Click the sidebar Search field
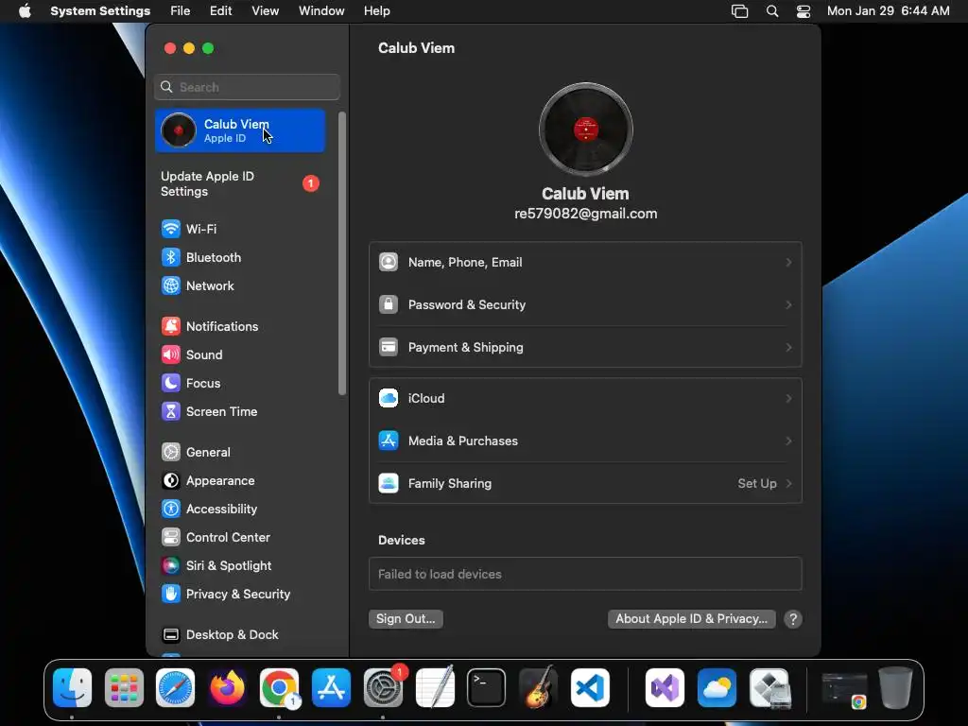Screen dimensions: 968x726 point(247,87)
